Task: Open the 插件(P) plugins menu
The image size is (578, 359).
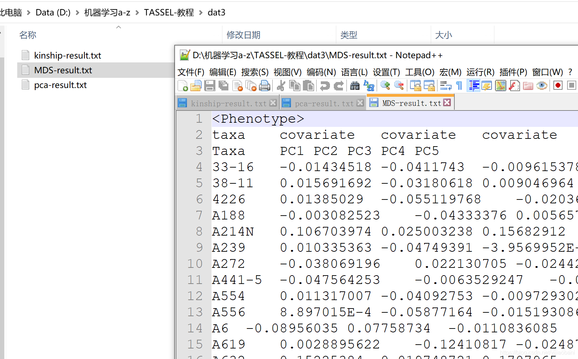Action: point(513,72)
